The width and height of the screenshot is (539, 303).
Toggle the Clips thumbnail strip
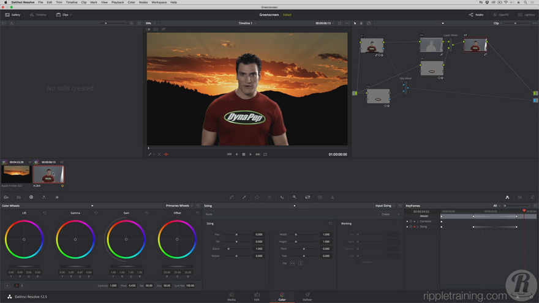coord(62,15)
